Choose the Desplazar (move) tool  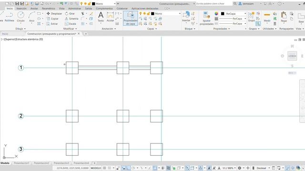click(x=54, y=14)
